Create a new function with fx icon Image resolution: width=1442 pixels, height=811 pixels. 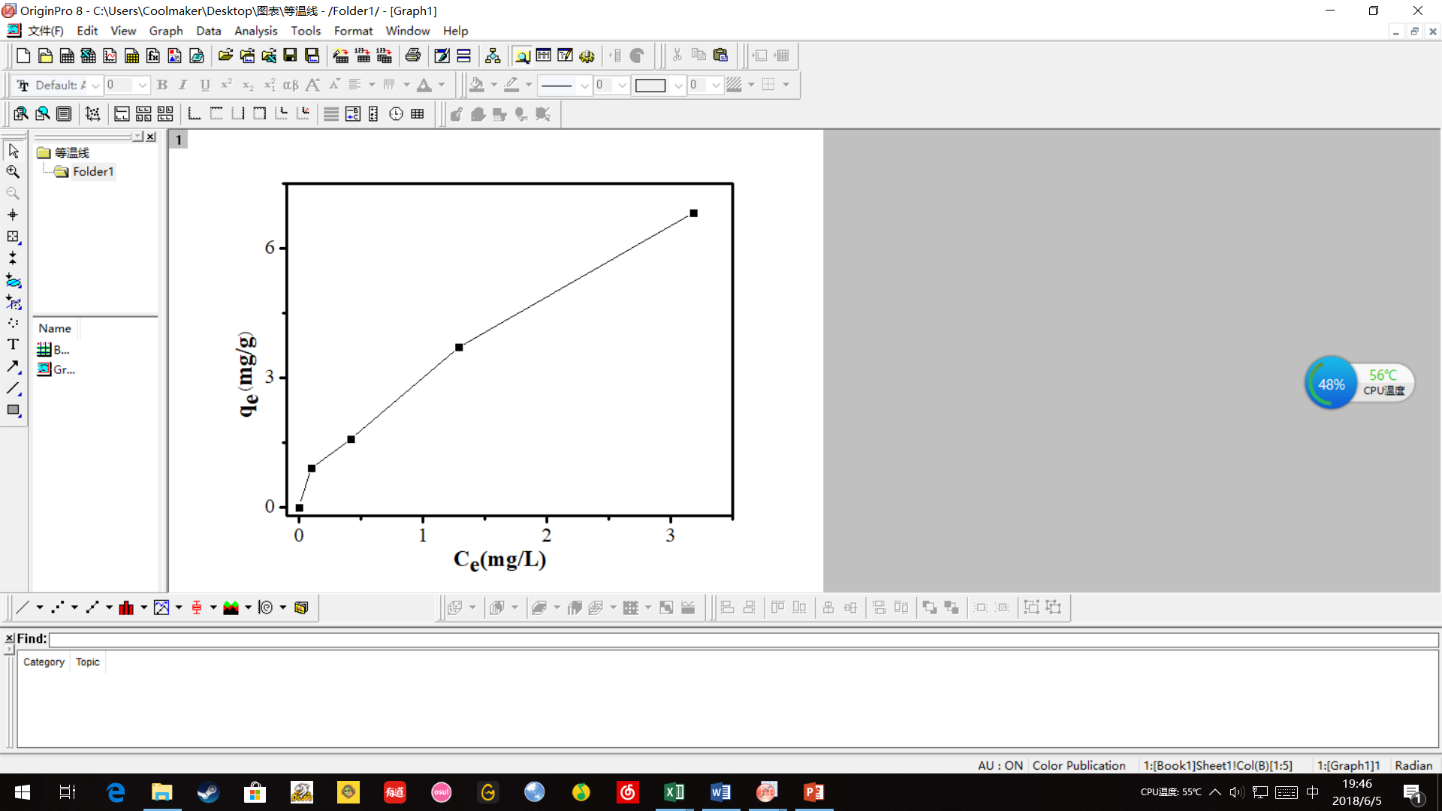point(153,56)
